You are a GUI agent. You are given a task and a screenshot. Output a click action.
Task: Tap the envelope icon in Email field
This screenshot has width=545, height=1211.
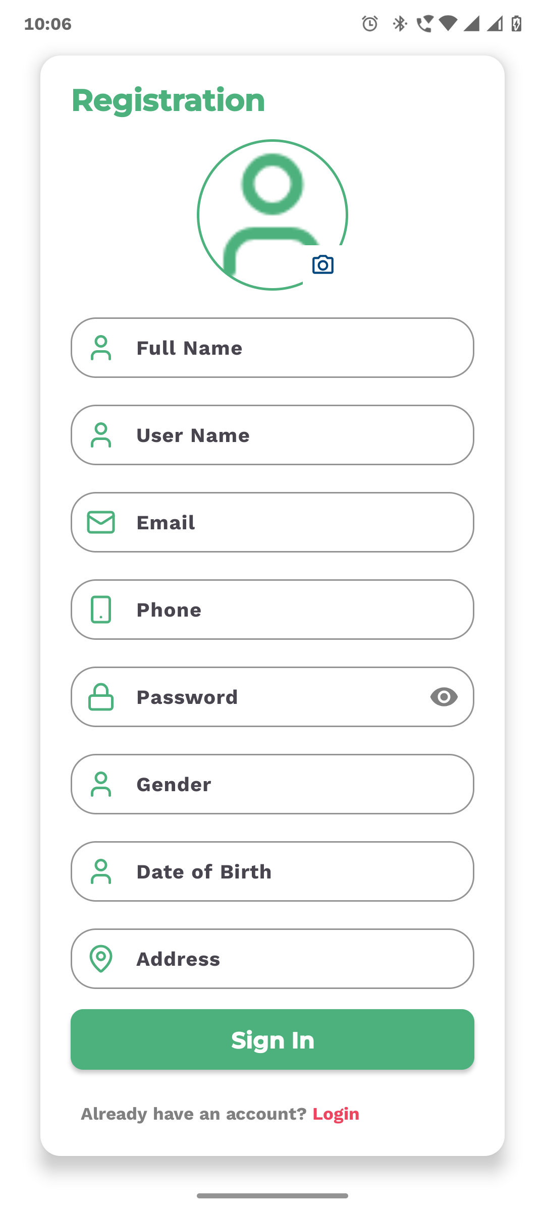[x=101, y=522]
